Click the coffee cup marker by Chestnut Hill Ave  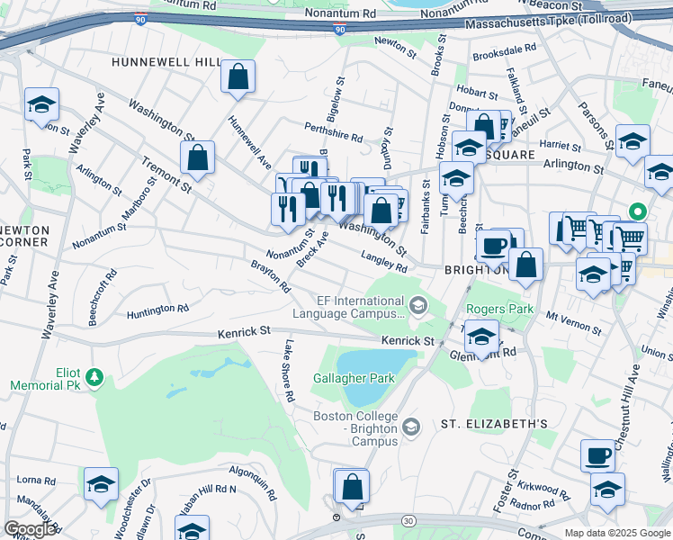click(598, 456)
